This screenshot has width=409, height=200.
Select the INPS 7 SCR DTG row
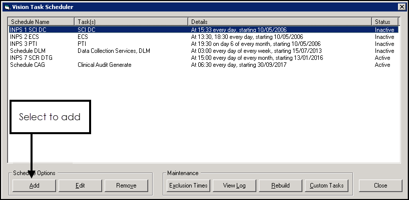tap(203, 58)
